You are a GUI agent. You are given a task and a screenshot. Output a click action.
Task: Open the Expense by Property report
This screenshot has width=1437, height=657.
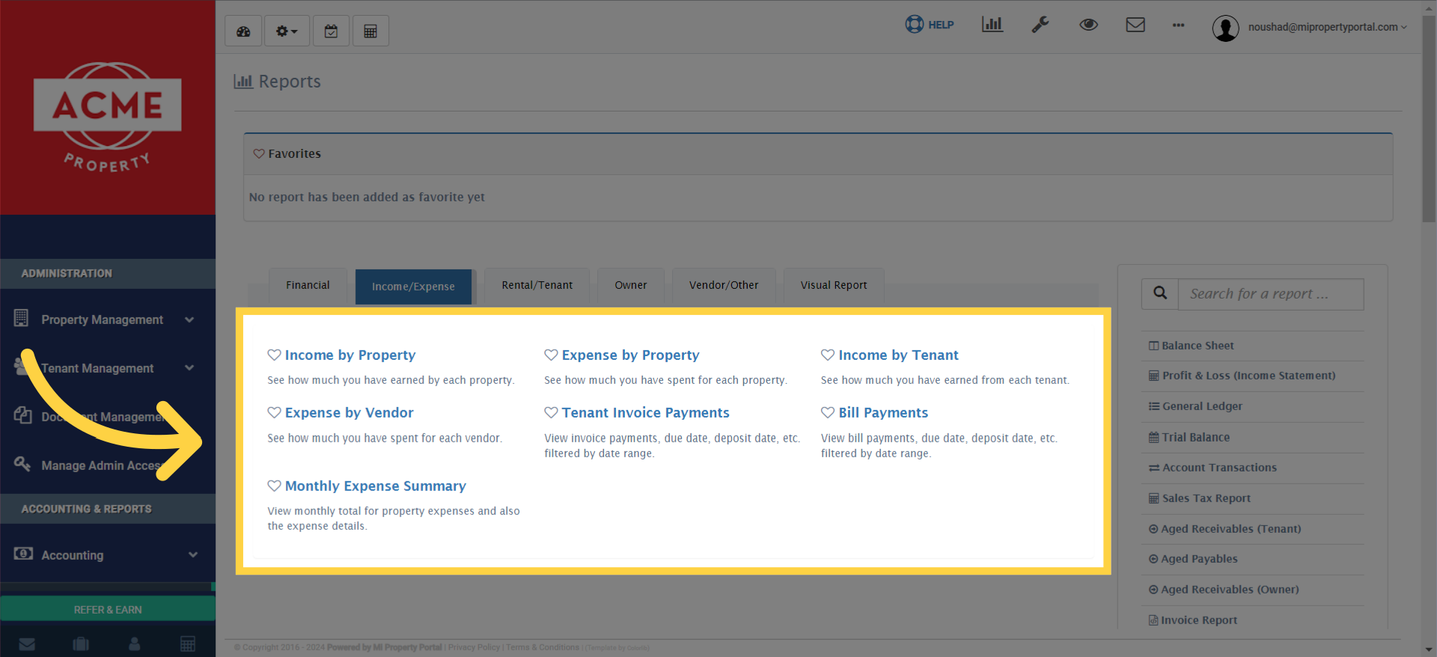[x=630, y=355]
